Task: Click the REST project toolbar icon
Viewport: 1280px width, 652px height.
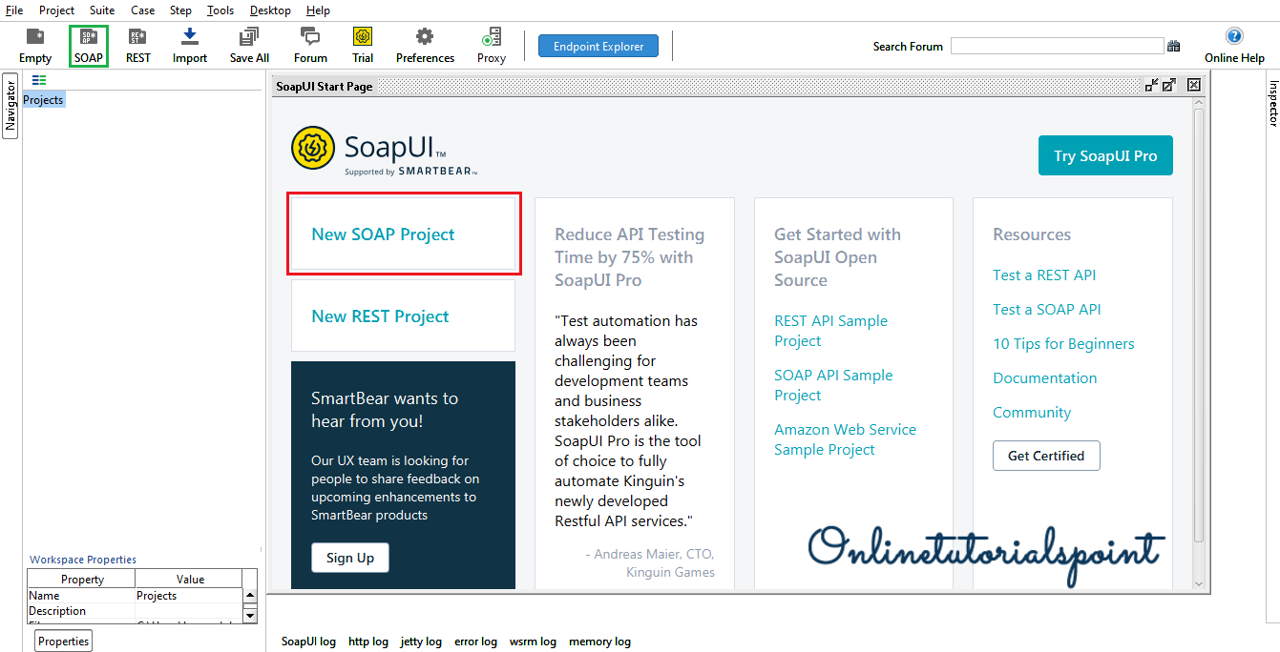Action: [x=138, y=38]
